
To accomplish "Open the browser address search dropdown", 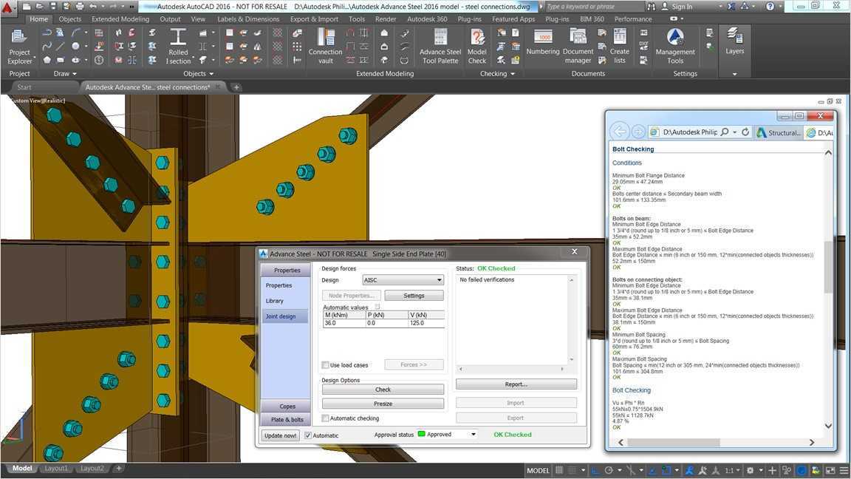I will [x=734, y=132].
